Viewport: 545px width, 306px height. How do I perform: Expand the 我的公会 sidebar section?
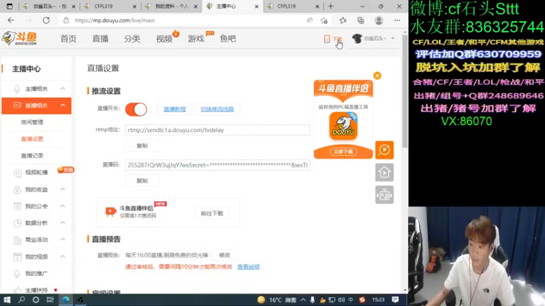(63, 206)
